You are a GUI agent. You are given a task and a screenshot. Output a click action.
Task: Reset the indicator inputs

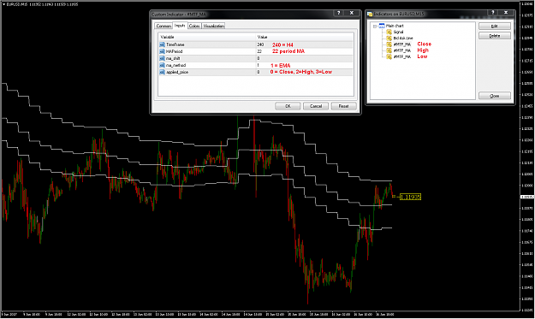pyautogui.click(x=343, y=106)
